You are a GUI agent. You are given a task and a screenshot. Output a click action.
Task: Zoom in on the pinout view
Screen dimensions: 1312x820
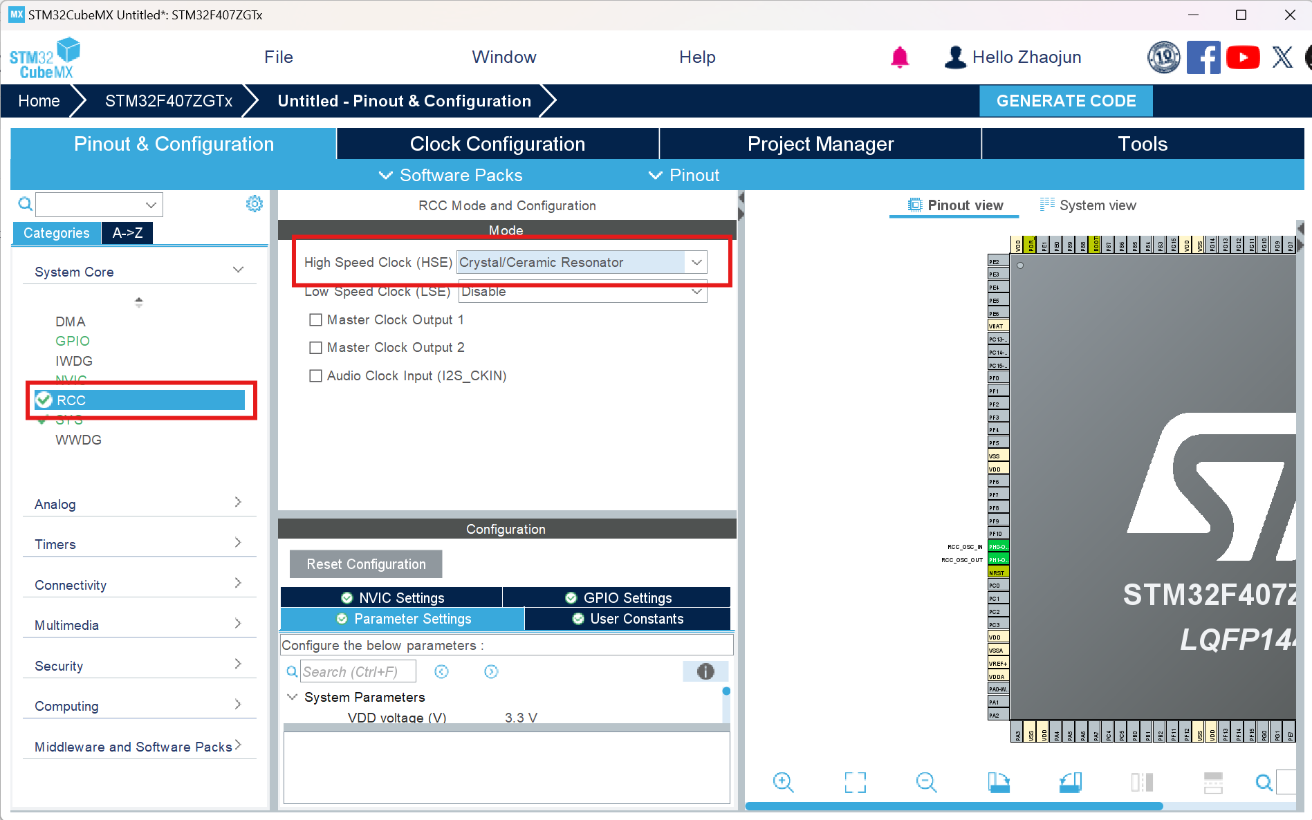[x=783, y=782]
